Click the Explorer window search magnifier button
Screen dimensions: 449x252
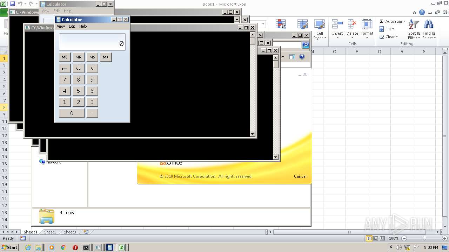click(306, 45)
